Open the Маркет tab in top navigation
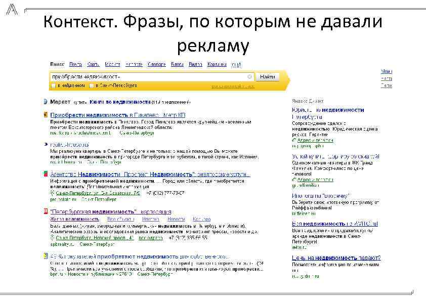The image size is (426, 301). click(112, 64)
